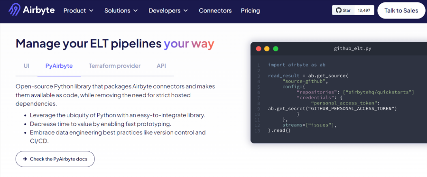Click the GitHub octocat icon
427x177 pixels.
338,10
